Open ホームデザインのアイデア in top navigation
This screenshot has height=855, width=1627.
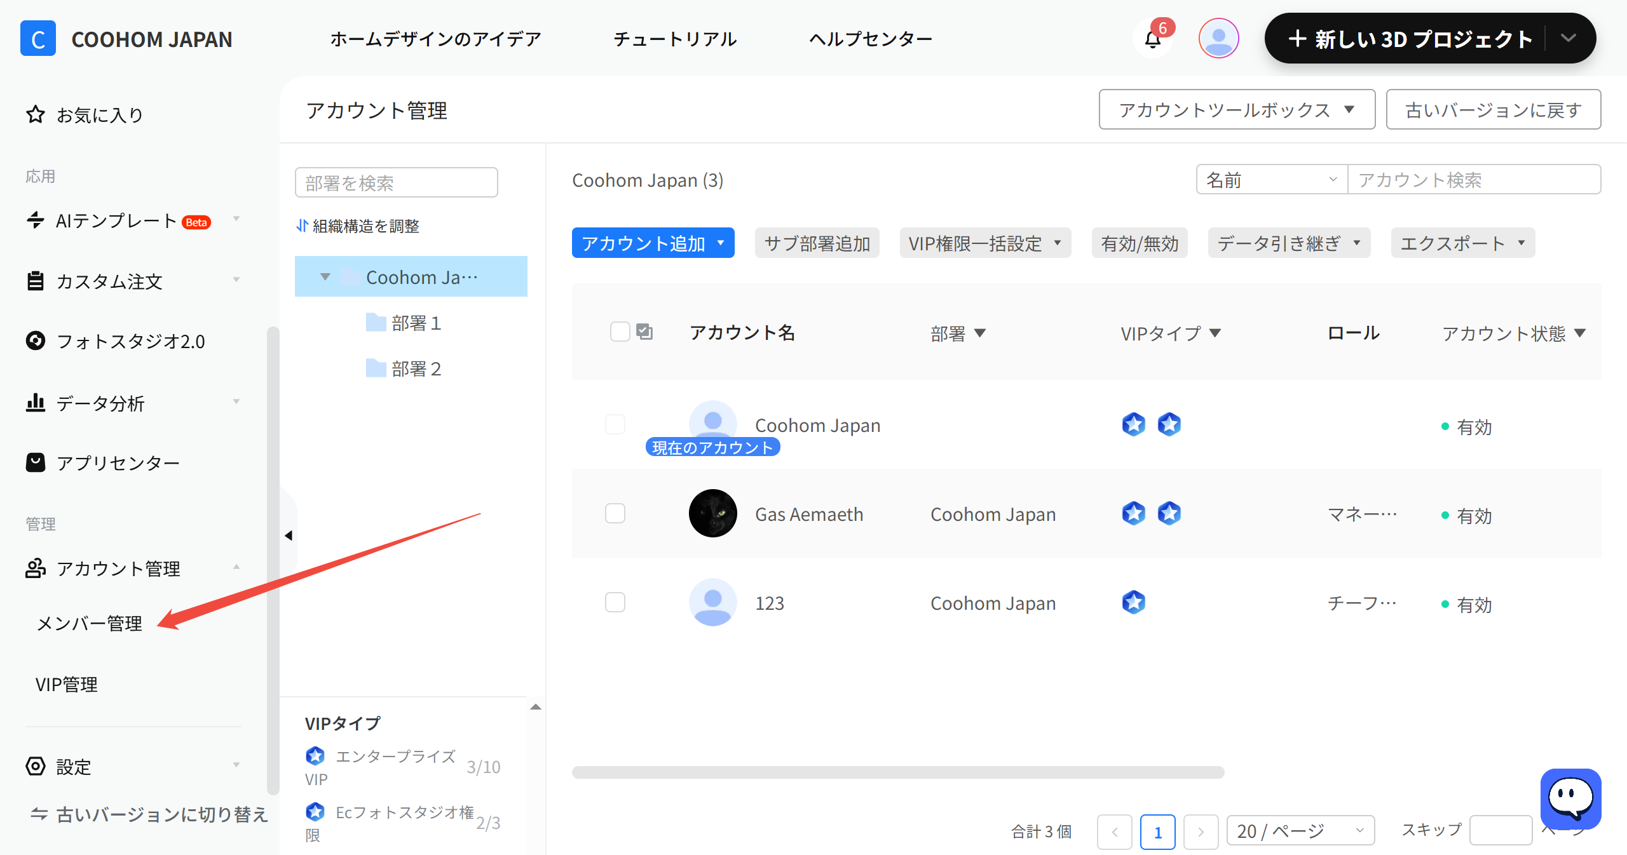pyautogui.click(x=435, y=39)
